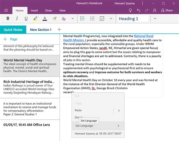Viewport: 179px width, 141px height.
Task: Expand Paste options submenu arrow
Action: 119,111
